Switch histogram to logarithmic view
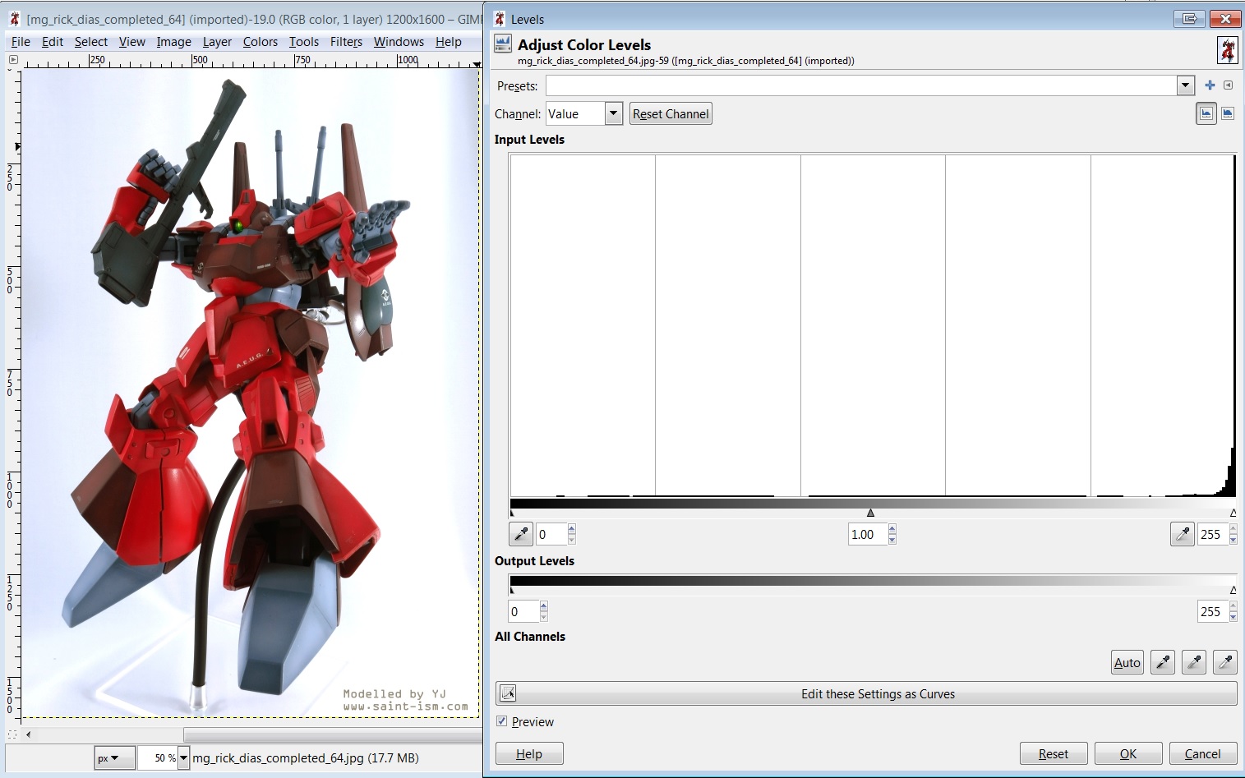 pyautogui.click(x=1228, y=114)
